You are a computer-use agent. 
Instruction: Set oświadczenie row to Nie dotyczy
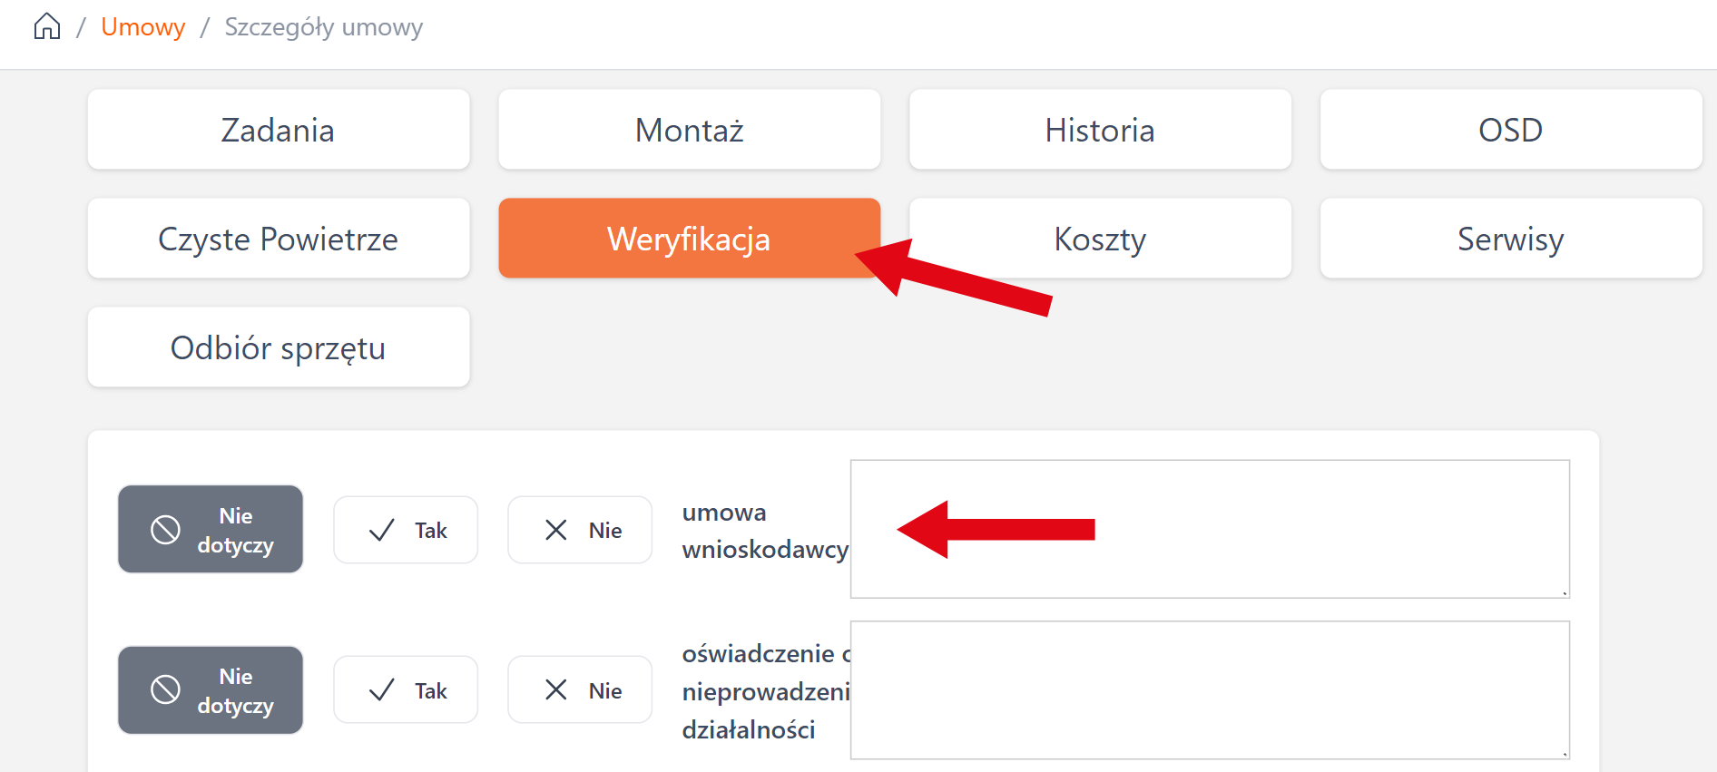click(x=211, y=690)
